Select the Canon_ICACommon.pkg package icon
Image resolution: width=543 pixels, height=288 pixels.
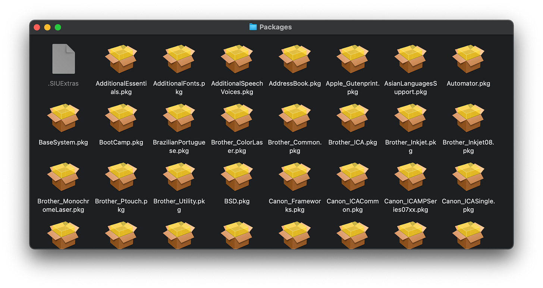coord(352,177)
